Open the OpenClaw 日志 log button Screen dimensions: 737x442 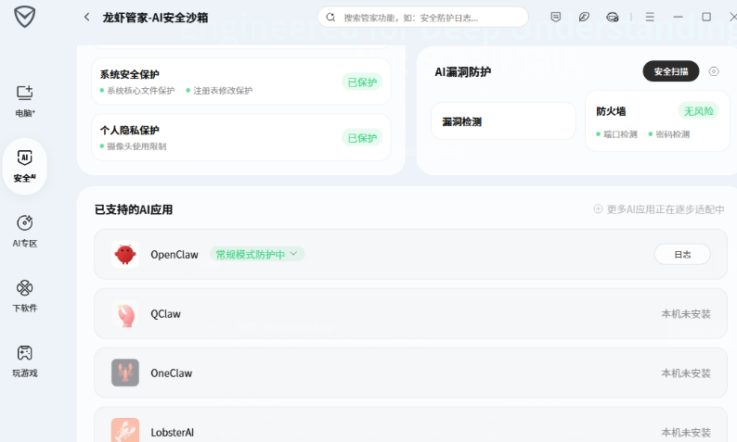(x=681, y=254)
